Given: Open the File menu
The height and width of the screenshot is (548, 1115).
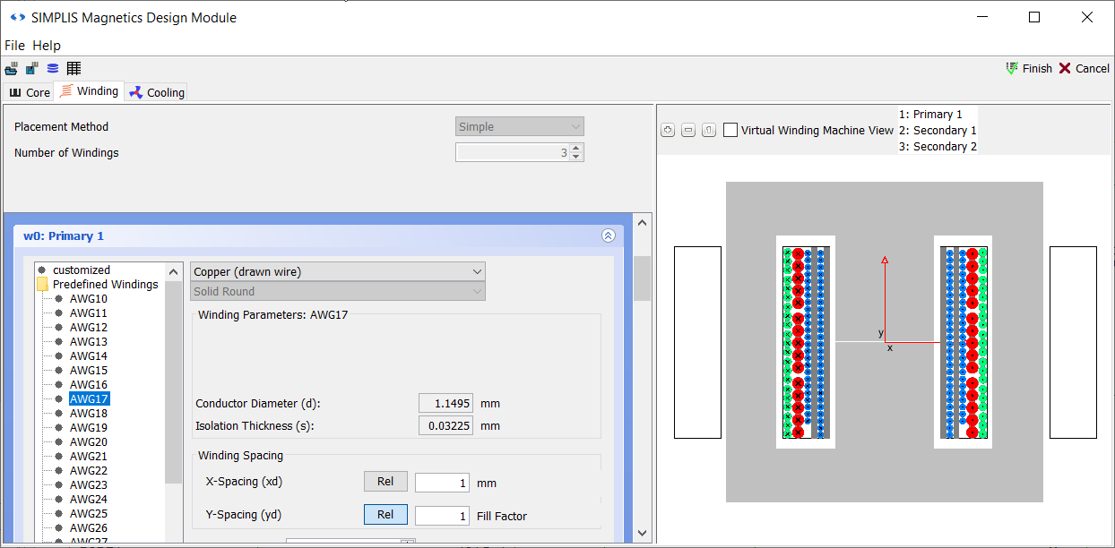Looking at the screenshot, I should (x=14, y=46).
